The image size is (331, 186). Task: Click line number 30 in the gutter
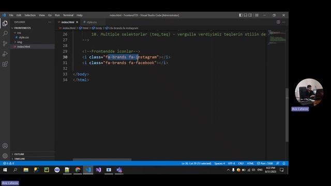point(65,57)
